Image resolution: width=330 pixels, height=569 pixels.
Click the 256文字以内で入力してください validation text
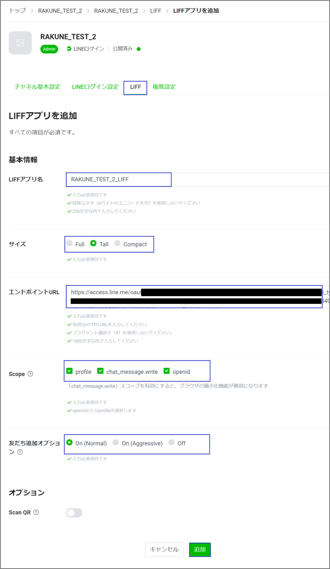[x=104, y=211]
